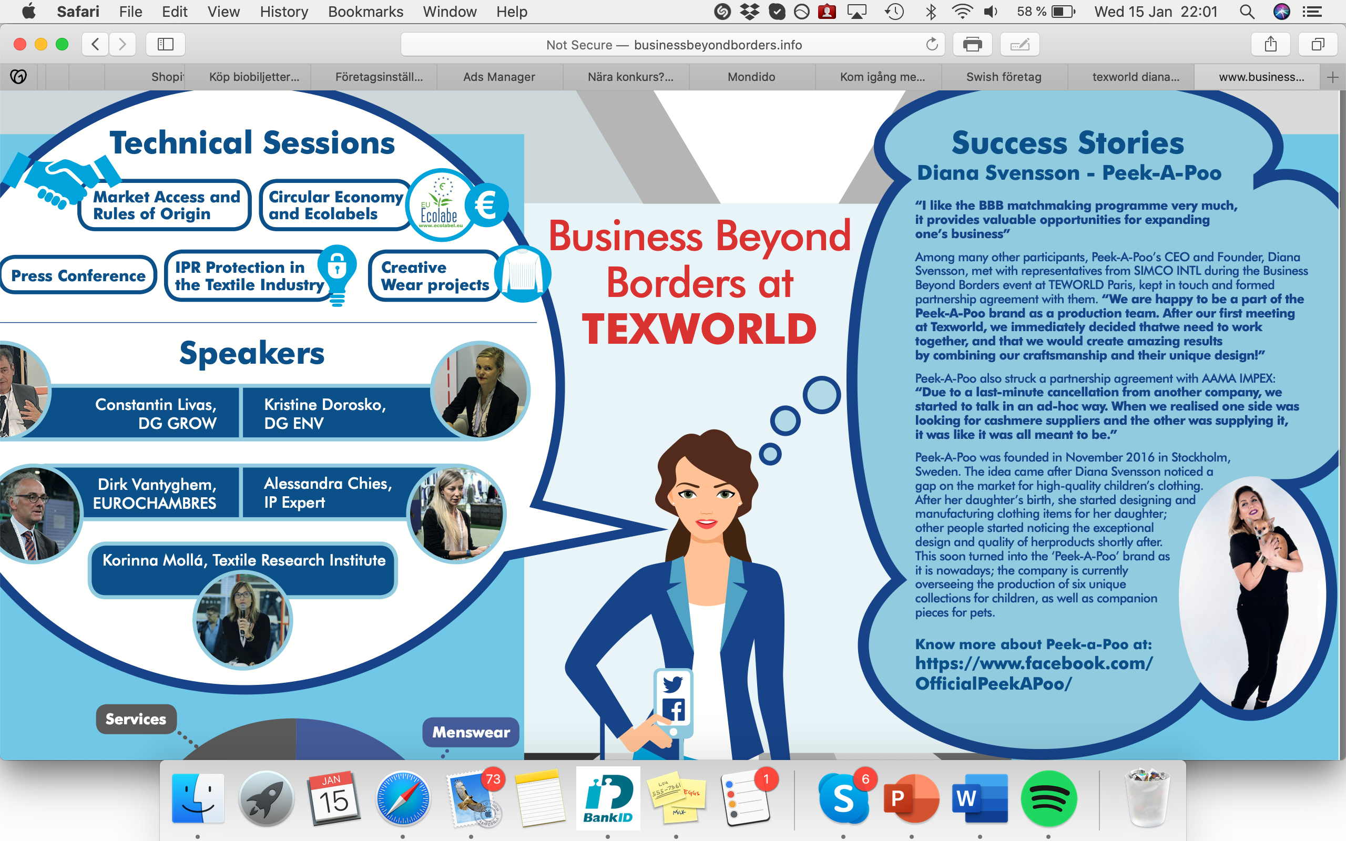Click the Bluetooth menu bar icon
1346x841 pixels.
[931, 12]
